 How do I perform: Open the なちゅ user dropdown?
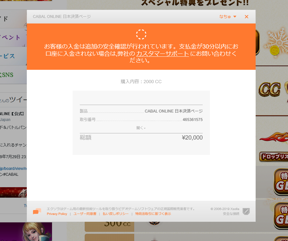(x=228, y=17)
